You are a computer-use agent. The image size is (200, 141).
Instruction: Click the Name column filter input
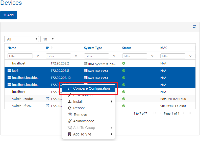[20, 56]
